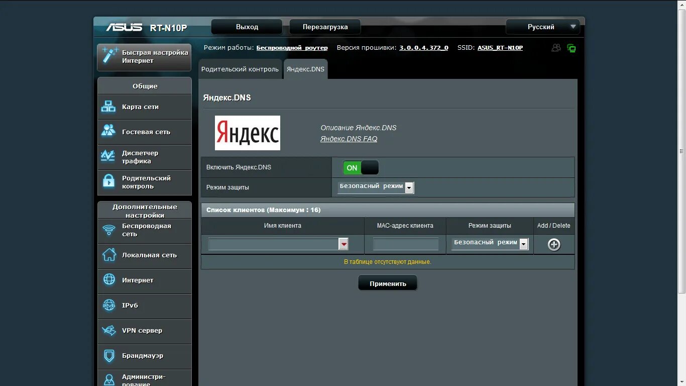The image size is (686, 386).
Task: Click the Брандмауэр shield icon
Action: point(109,356)
